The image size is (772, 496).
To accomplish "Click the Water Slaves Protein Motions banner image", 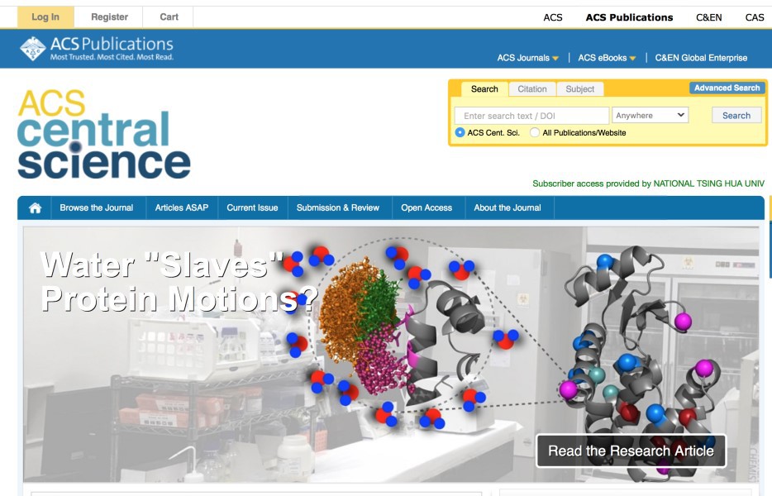I will [391, 354].
